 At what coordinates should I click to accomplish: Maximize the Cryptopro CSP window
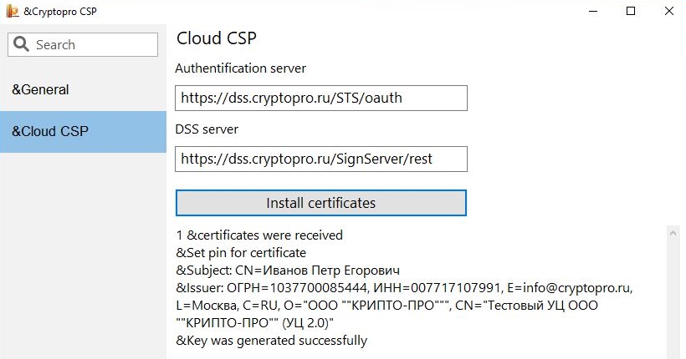(x=631, y=11)
